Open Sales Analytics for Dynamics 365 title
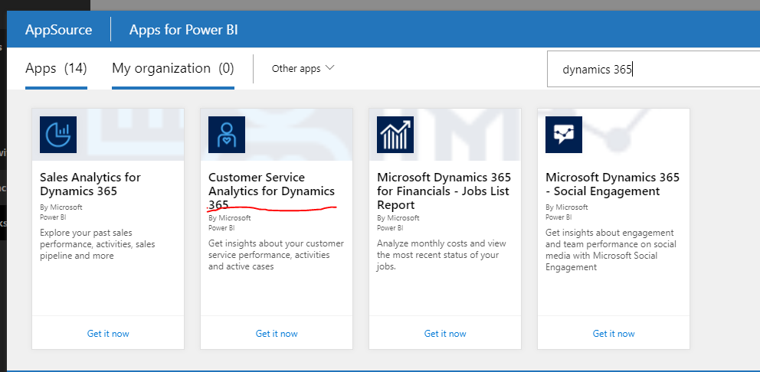The height and width of the screenshot is (372, 760). [90, 184]
